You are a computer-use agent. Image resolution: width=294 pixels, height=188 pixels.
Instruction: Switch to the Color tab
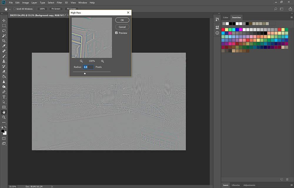(225, 17)
